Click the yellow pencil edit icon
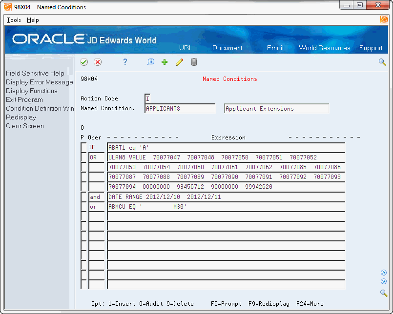 click(180, 62)
